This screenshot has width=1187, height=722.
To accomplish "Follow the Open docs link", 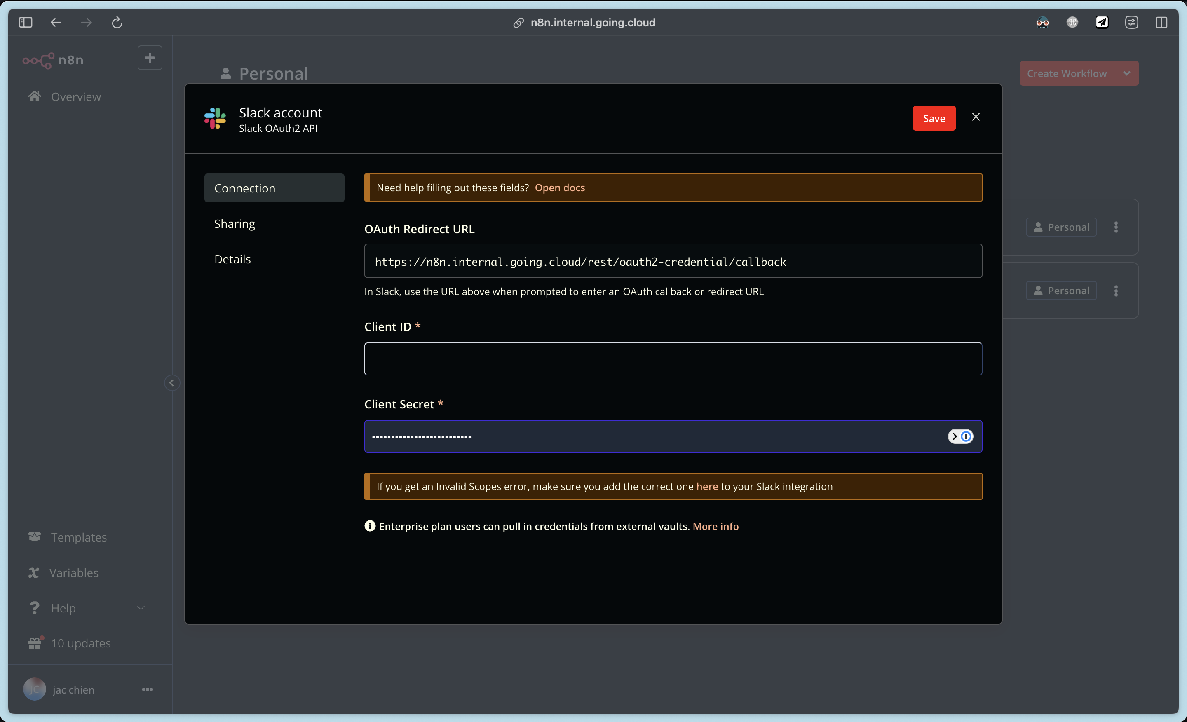I will point(560,188).
